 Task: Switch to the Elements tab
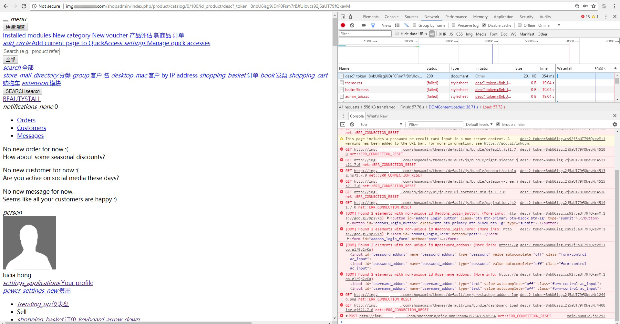[370, 17]
